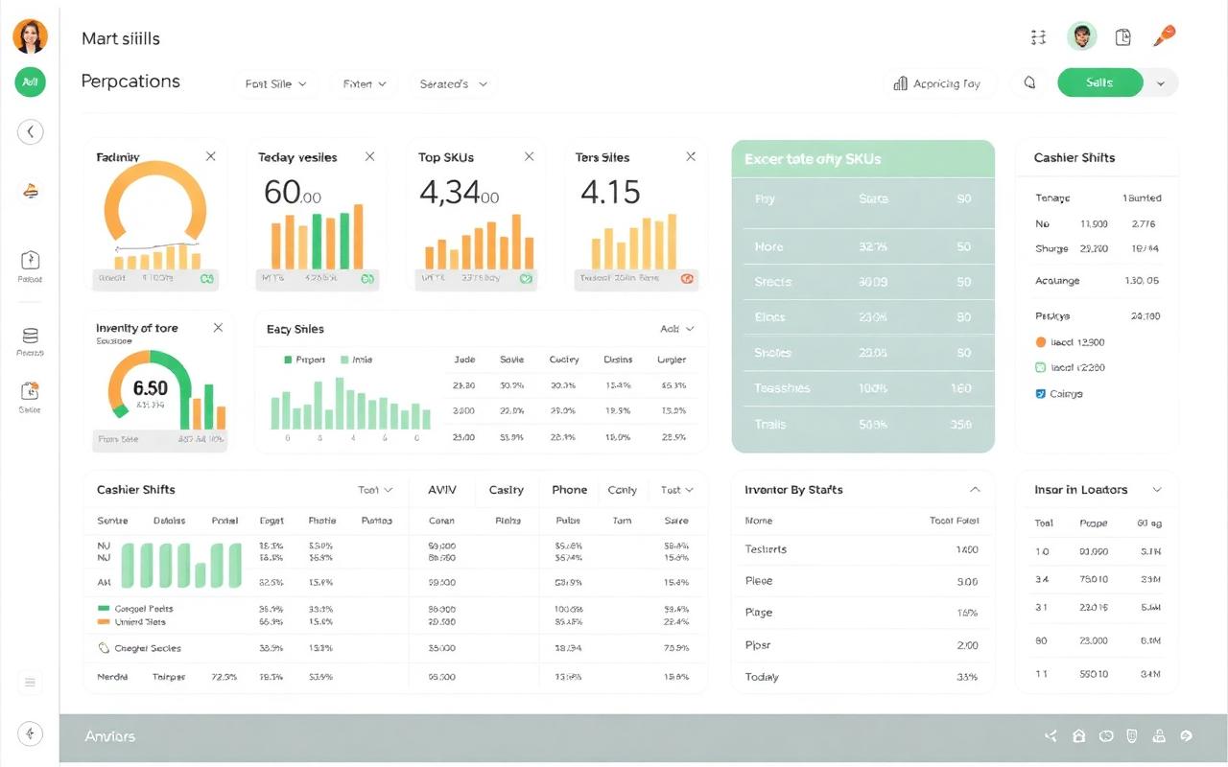
Task: Close the Invenity of tore card
Action: click(218, 327)
